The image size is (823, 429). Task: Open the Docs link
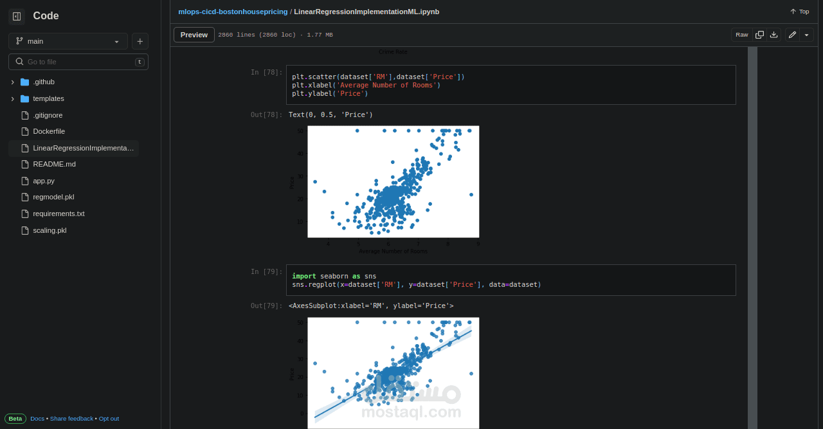[x=37, y=419]
